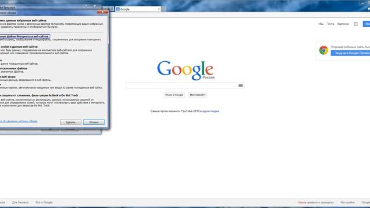The image size is (370, 208).
Task: Minimize the browser window
Action: [x=362, y=3]
